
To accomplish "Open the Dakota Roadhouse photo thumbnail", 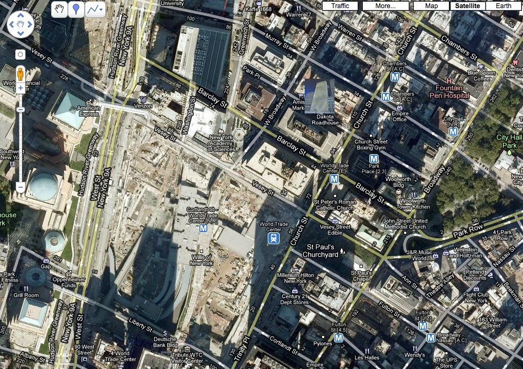I will (319, 97).
